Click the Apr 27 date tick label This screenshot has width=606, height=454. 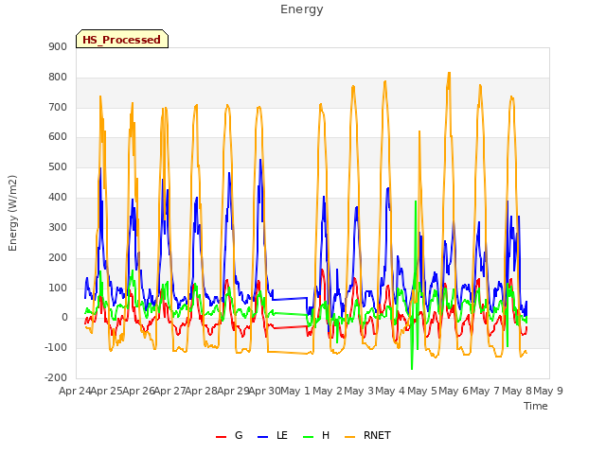(169, 391)
